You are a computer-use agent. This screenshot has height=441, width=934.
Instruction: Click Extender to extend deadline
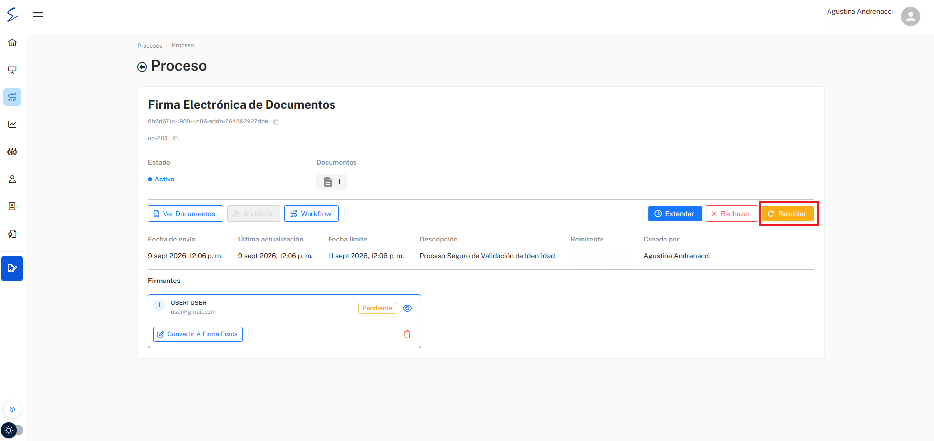click(675, 214)
